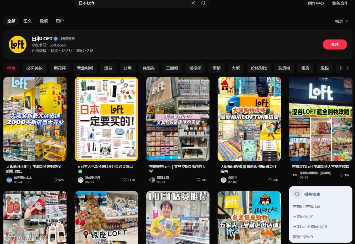This screenshot has width=355, height=244.
Task: Open related search 日本loft必买
Action: coord(303,216)
